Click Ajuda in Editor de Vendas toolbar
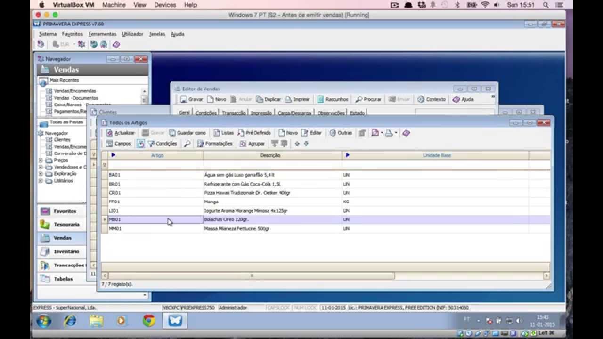 (463, 99)
